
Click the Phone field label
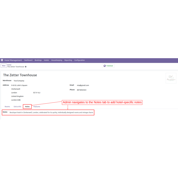[72, 90]
